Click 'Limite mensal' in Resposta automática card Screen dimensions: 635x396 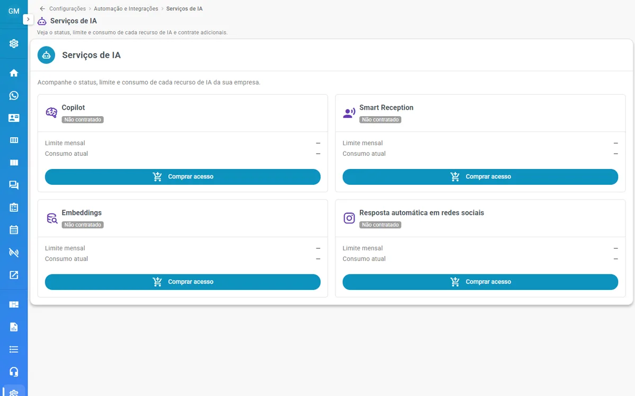362,248
